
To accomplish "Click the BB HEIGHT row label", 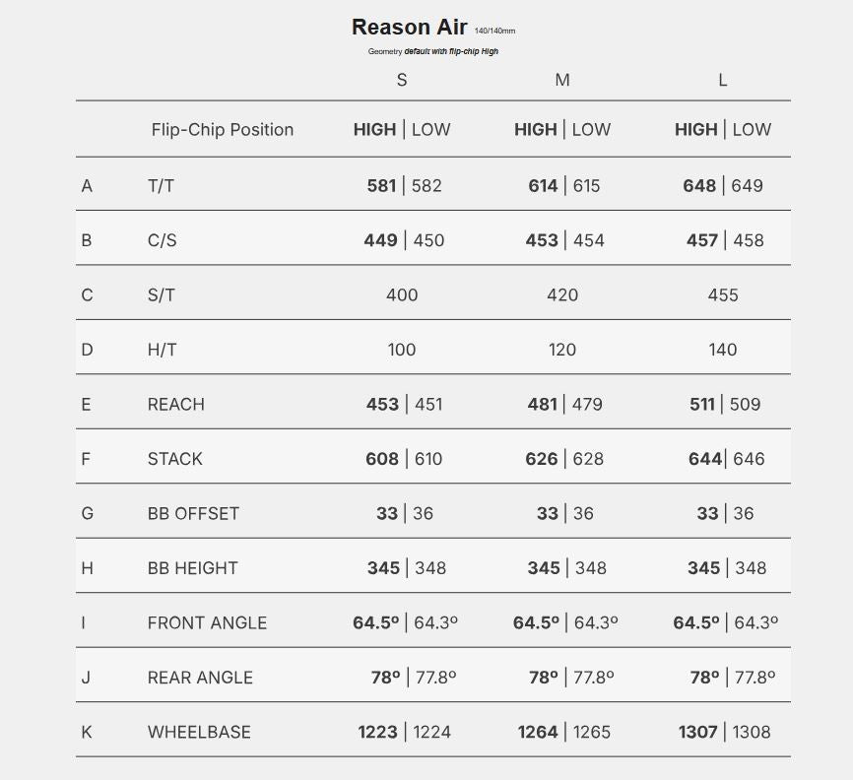I will (x=193, y=568).
